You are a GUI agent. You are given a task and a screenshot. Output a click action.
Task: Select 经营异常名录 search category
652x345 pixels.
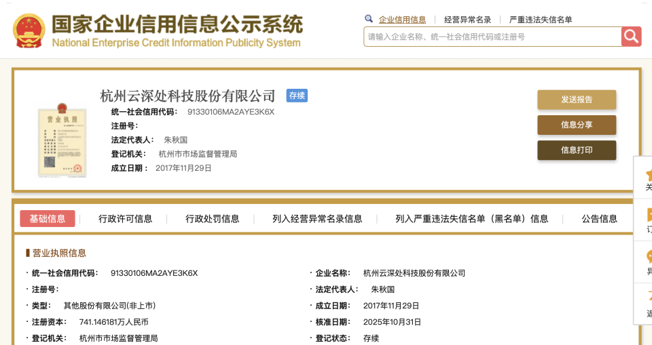467,20
